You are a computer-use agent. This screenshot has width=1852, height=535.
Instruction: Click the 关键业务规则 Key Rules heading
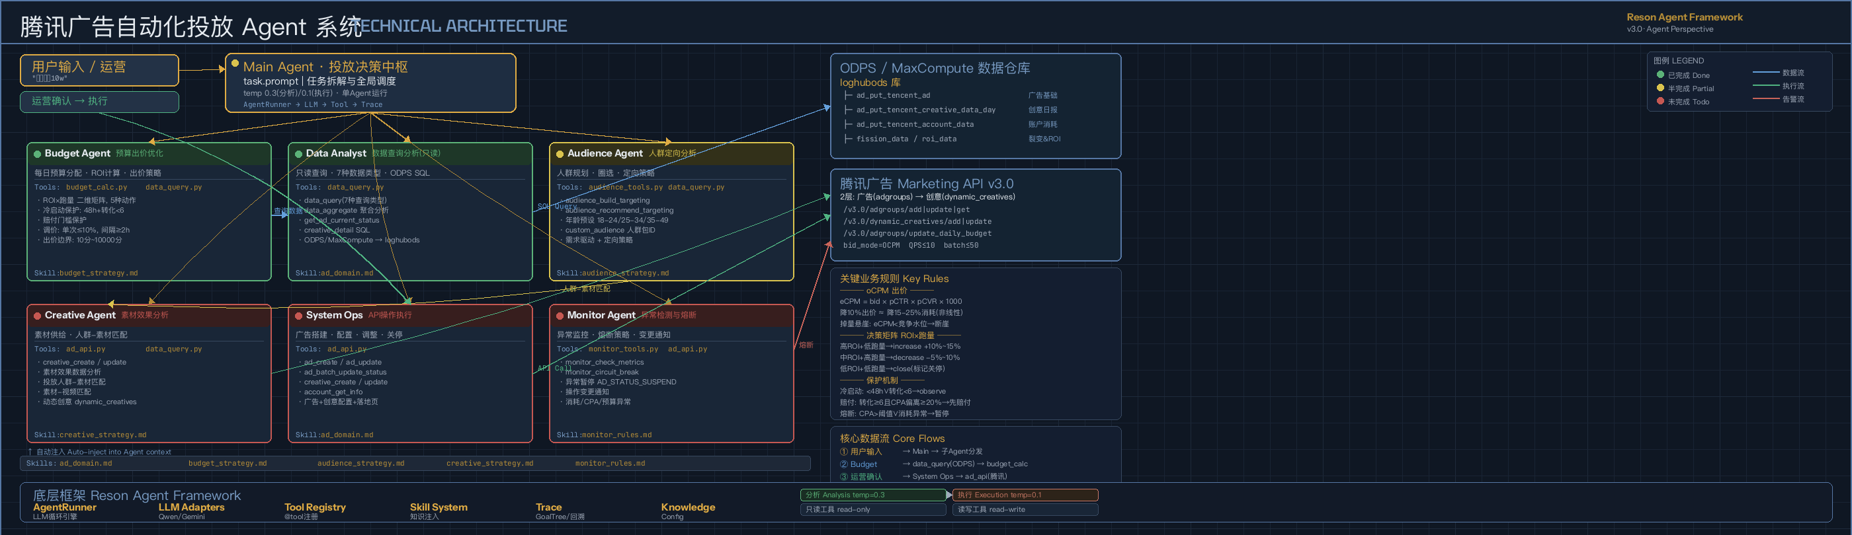pos(894,279)
